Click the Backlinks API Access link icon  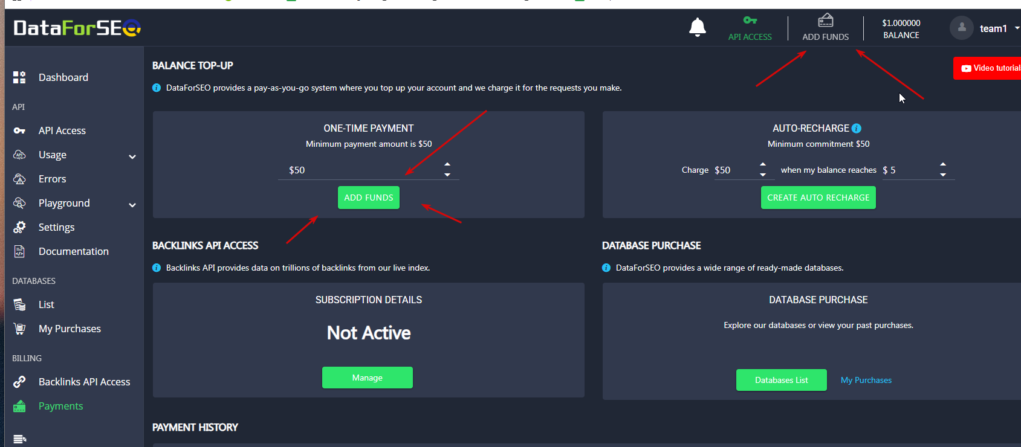pyautogui.click(x=19, y=382)
